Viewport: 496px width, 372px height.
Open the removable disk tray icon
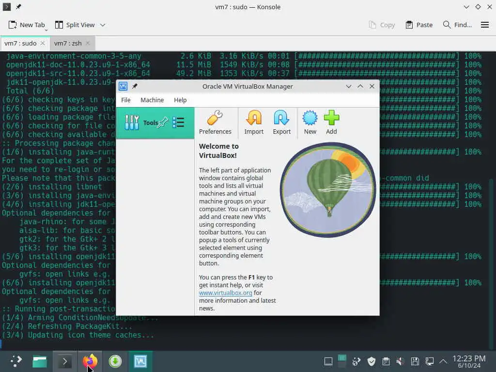[x=415, y=361]
